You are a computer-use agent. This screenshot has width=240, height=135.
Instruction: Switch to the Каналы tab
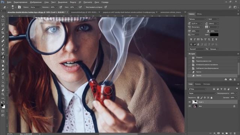(x=198, y=84)
